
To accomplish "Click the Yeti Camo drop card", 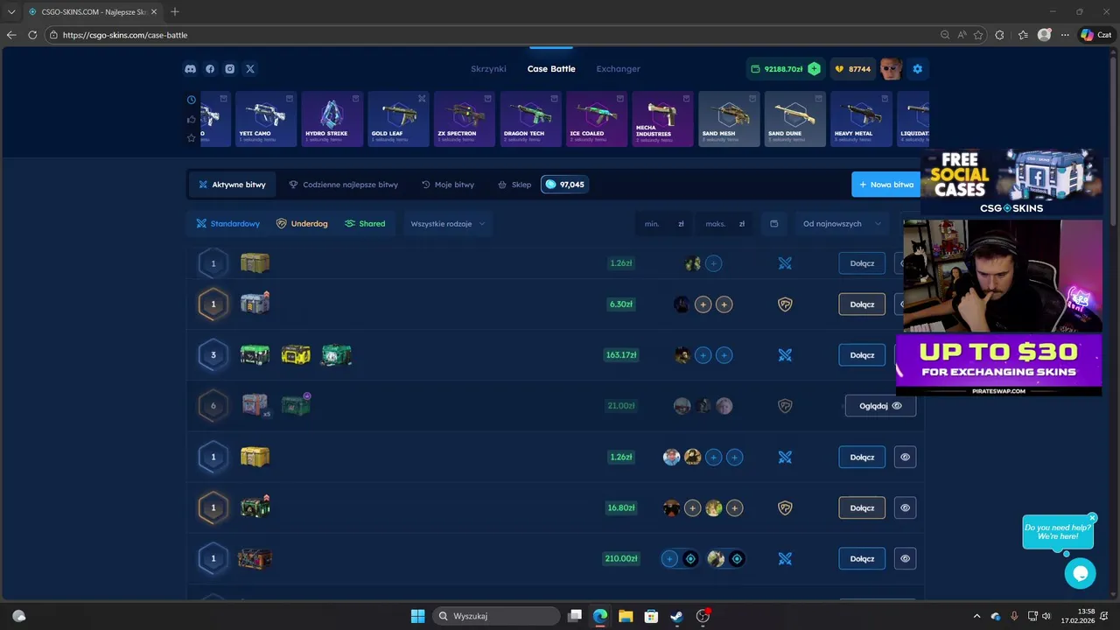I will tap(266, 119).
